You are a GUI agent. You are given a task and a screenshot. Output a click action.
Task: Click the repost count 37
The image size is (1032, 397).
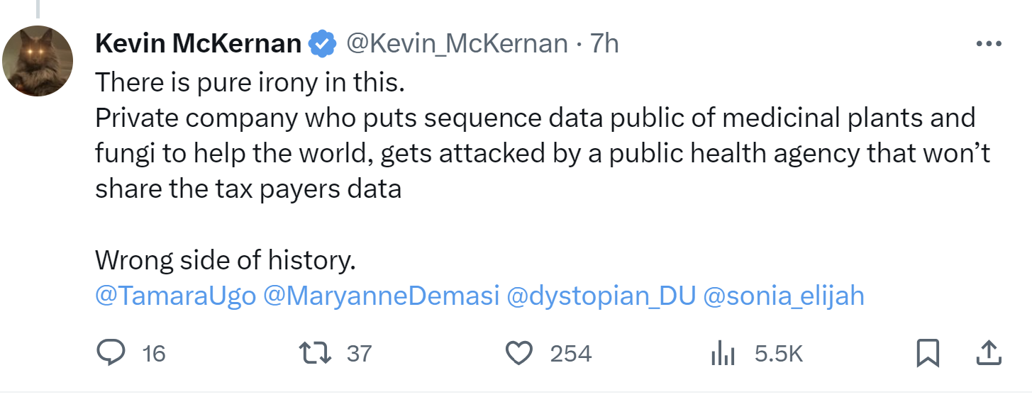[x=359, y=353]
